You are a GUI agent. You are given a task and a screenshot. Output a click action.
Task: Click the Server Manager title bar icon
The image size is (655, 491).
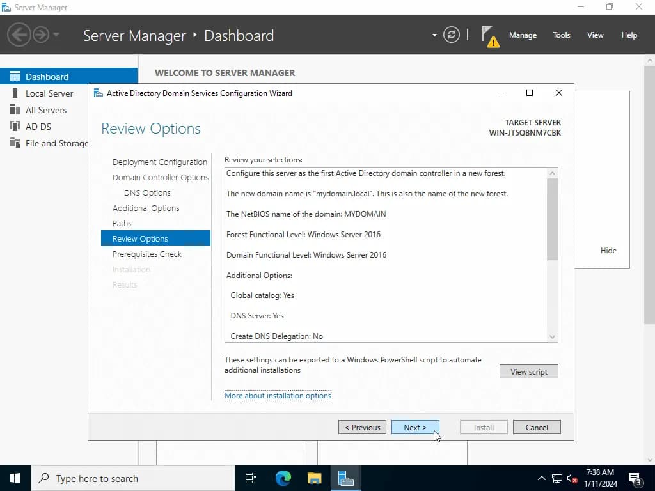click(x=6, y=7)
